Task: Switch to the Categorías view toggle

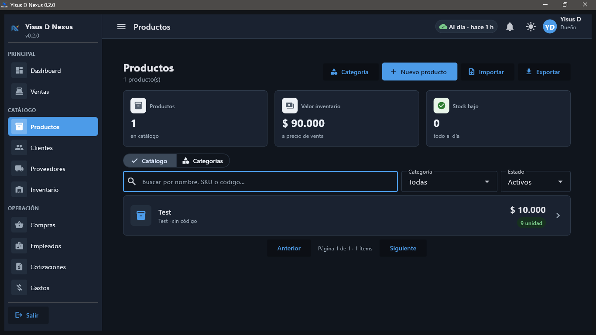Action: click(203, 161)
